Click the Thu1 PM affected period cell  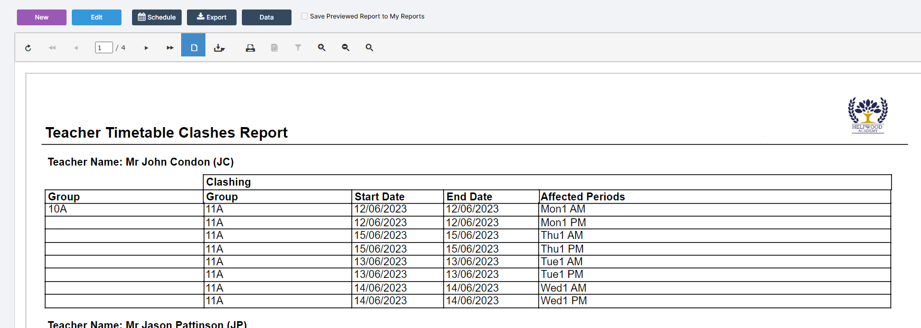715,249
